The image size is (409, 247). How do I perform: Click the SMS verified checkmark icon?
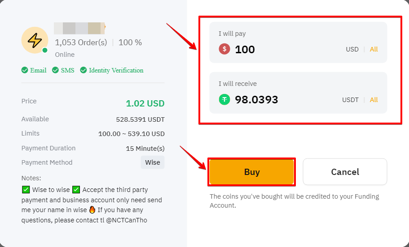tap(55, 70)
